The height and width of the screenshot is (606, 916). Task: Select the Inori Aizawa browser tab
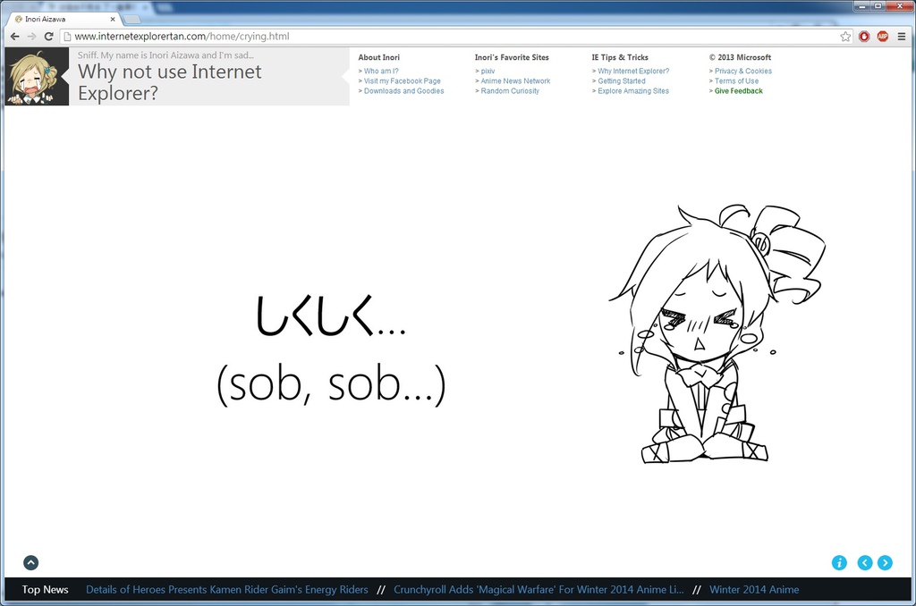(64, 20)
